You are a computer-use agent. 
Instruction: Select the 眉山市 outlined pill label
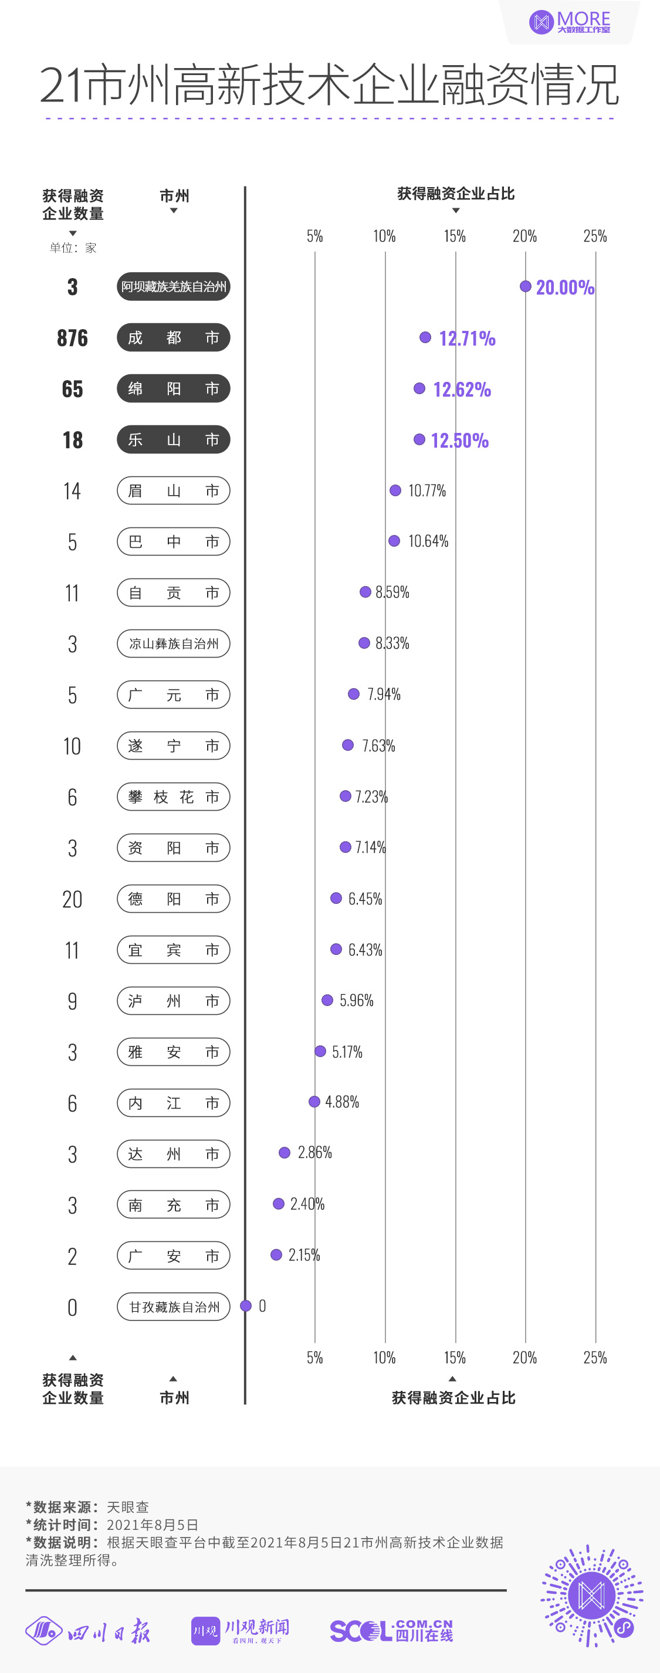click(x=174, y=491)
